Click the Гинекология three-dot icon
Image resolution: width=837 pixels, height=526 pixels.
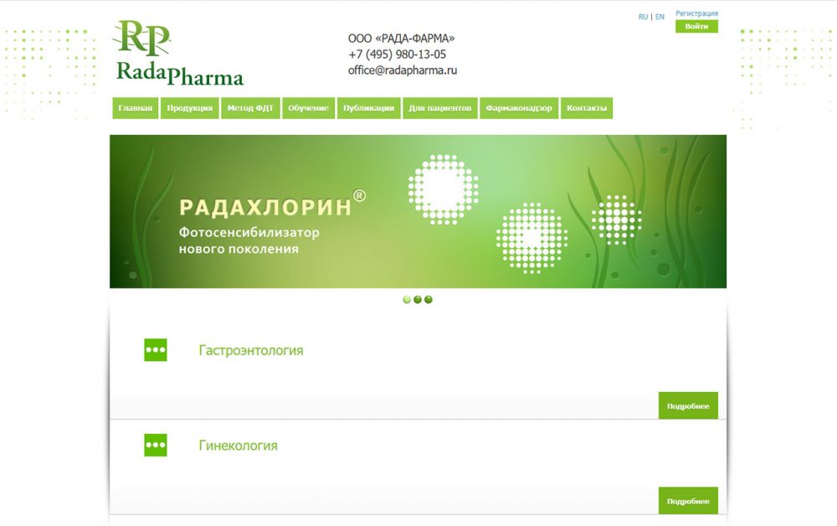click(156, 446)
